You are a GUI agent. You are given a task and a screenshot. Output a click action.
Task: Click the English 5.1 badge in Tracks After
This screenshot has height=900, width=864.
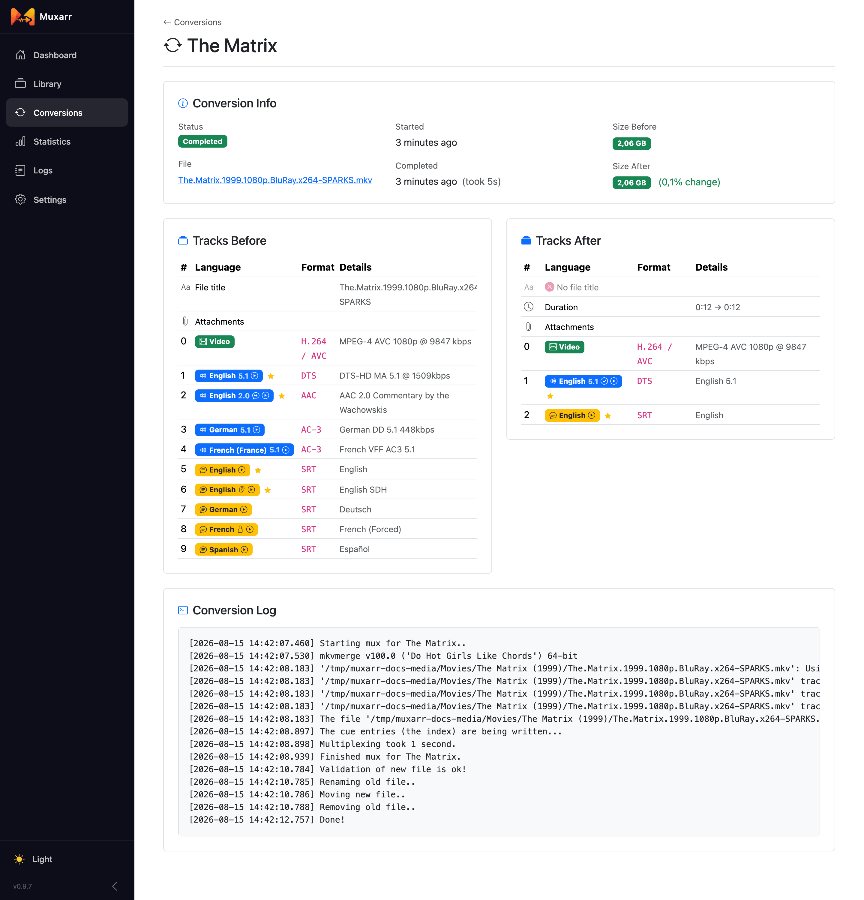tap(583, 382)
